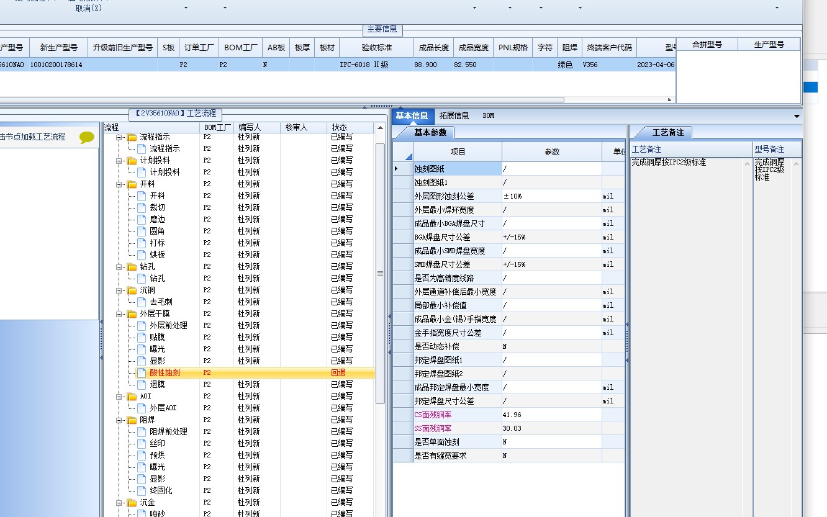Click the 主要信息 grid horizontal scrollbar right arrow
This screenshot has height=517, width=827.
click(670, 99)
